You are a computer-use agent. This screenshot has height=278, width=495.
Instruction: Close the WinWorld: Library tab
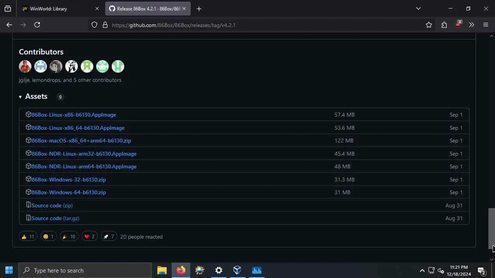(97, 8)
